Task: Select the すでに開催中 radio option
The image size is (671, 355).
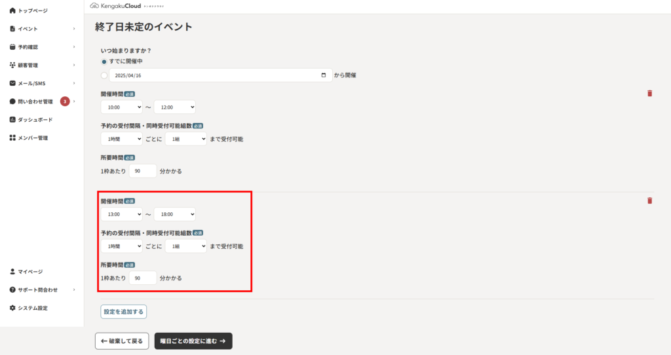Action: coord(104,62)
